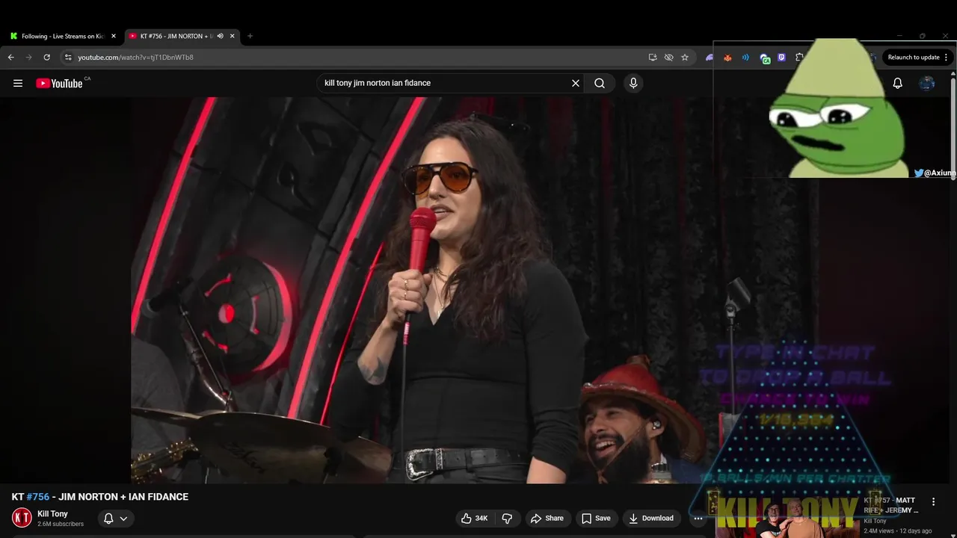Install app icon in address bar

[653, 58]
